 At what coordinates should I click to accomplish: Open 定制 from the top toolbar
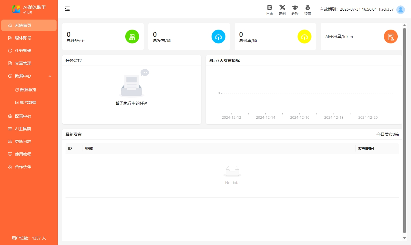(x=282, y=10)
